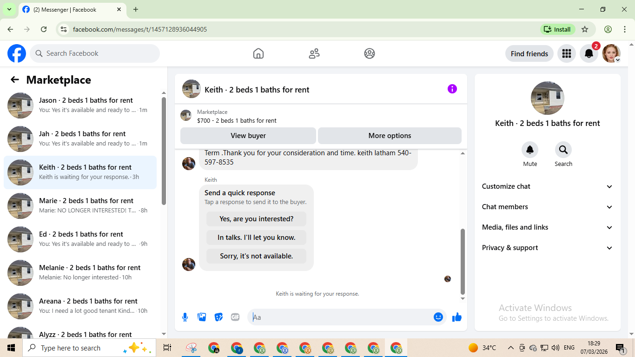Image resolution: width=635 pixels, height=357 pixels.
Task: Expand the Customize chat section
Action: click(548, 186)
